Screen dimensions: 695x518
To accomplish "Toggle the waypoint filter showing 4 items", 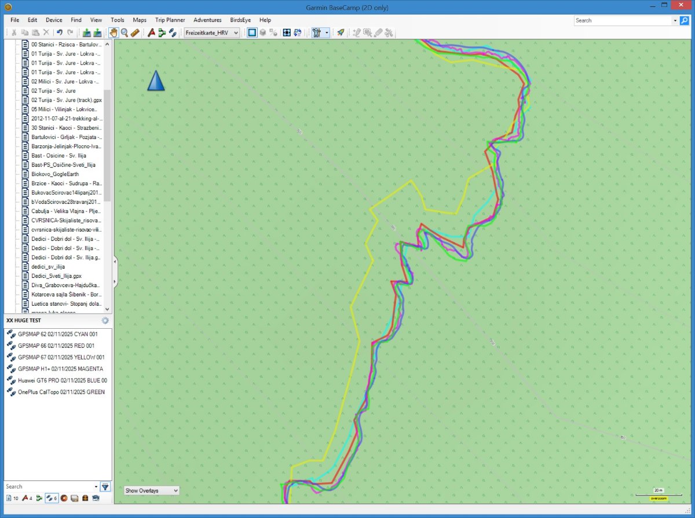I will [27, 498].
